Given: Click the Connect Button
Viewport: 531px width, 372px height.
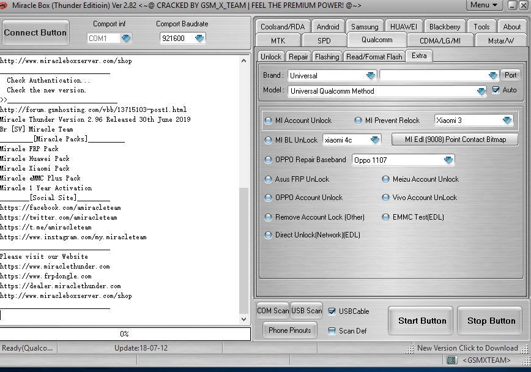Looking at the screenshot, I should pyautogui.click(x=35, y=32).
